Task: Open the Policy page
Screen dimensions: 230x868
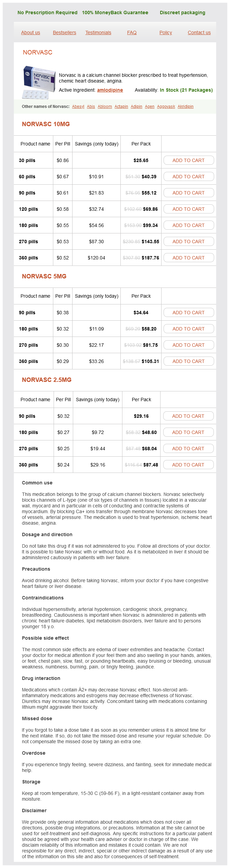Action: pyautogui.click(x=166, y=32)
